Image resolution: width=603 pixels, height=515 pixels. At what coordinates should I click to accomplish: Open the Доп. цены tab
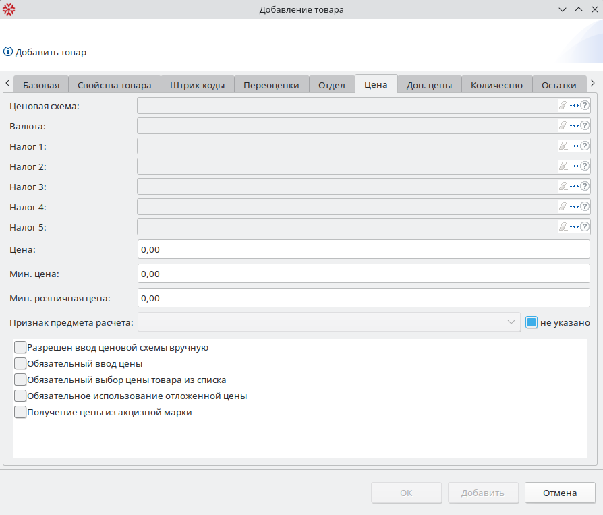coord(429,85)
